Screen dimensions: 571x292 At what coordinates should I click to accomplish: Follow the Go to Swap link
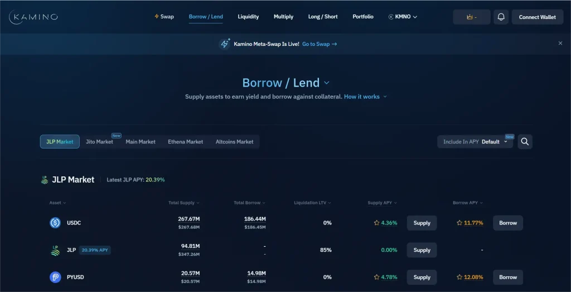coord(320,44)
